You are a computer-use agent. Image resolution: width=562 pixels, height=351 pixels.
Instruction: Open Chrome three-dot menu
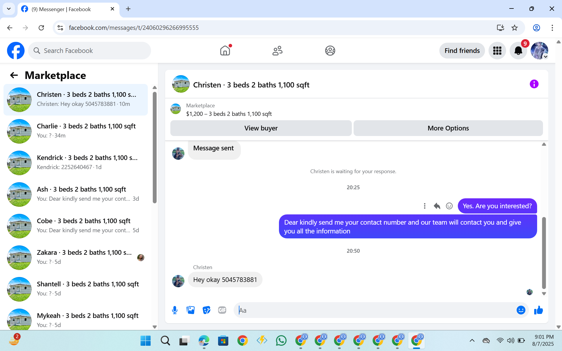coord(552,28)
